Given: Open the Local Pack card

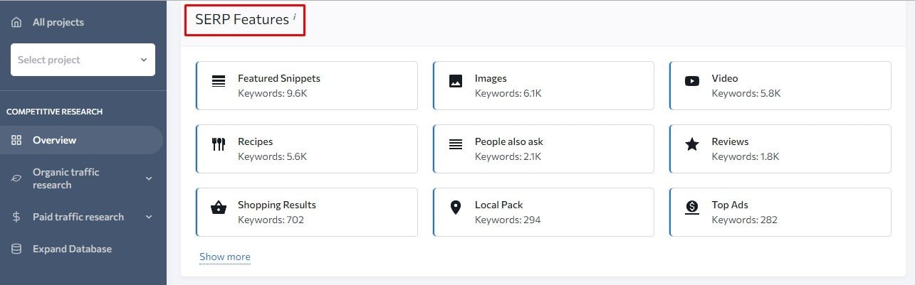Looking at the screenshot, I should point(543,212).
